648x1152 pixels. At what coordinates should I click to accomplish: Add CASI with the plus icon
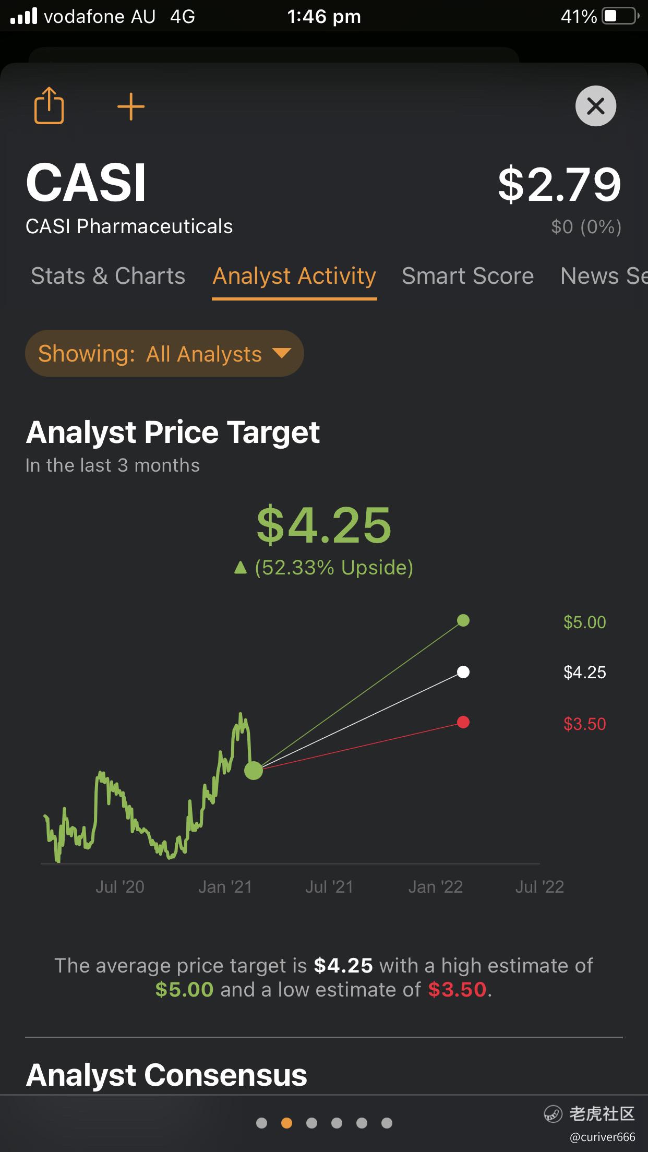130,106
